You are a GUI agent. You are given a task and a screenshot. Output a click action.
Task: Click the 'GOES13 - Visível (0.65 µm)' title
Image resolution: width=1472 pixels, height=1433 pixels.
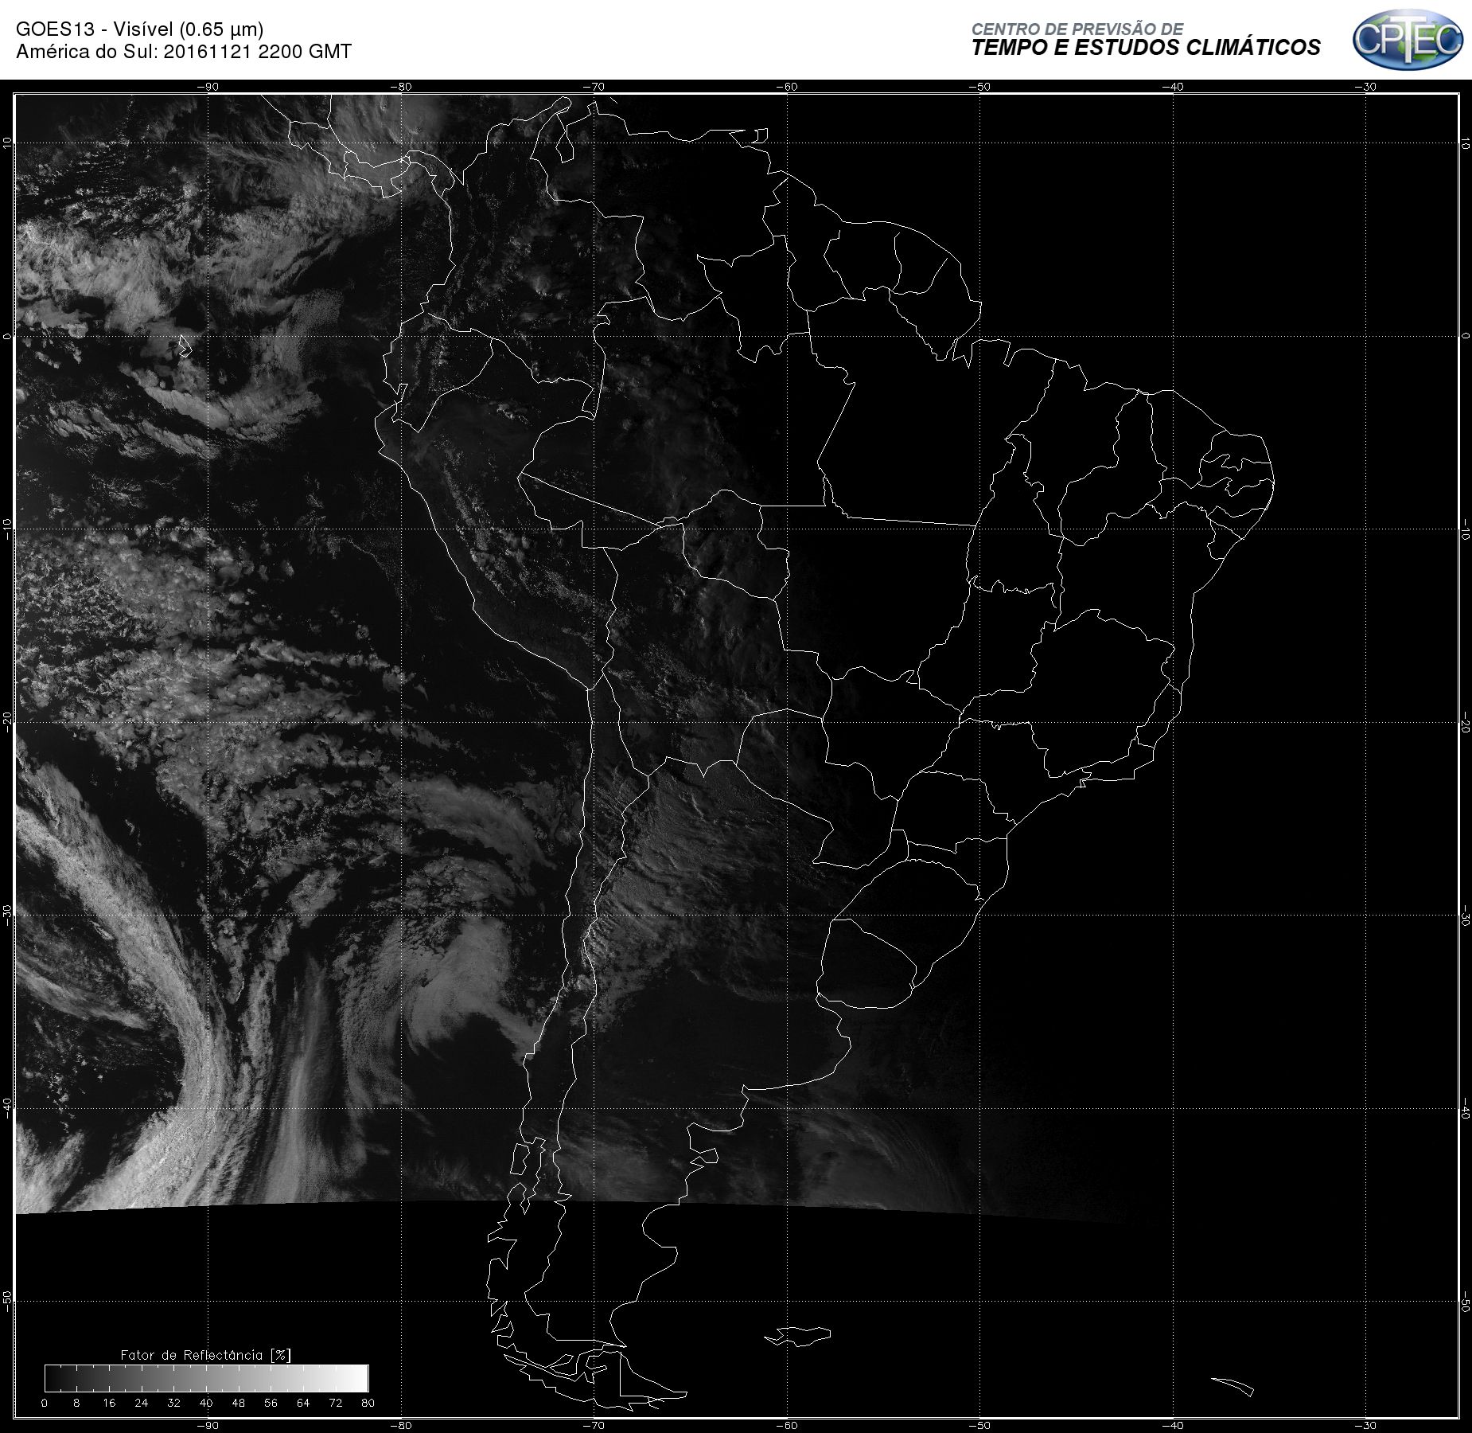pos(140,29)
